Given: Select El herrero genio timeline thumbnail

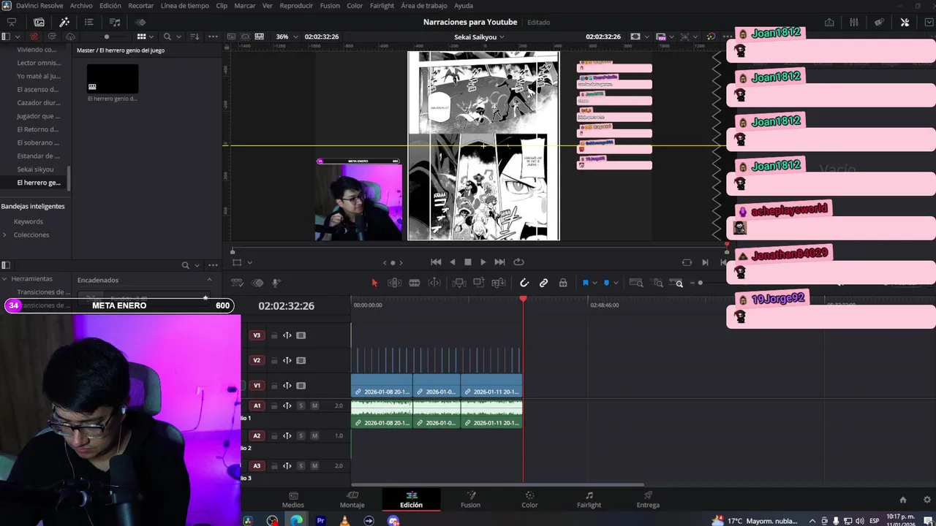Looking at the screenshot, I should pos(113,78).
